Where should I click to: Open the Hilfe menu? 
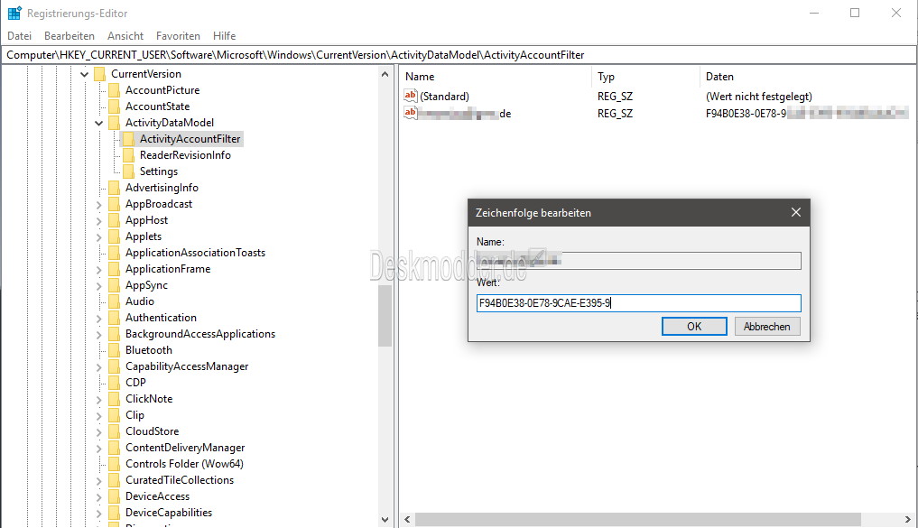(x=224, y=36)
